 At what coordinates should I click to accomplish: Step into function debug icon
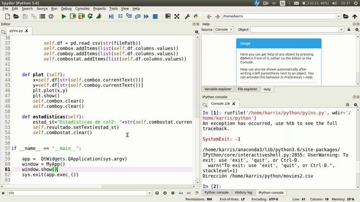129,16
